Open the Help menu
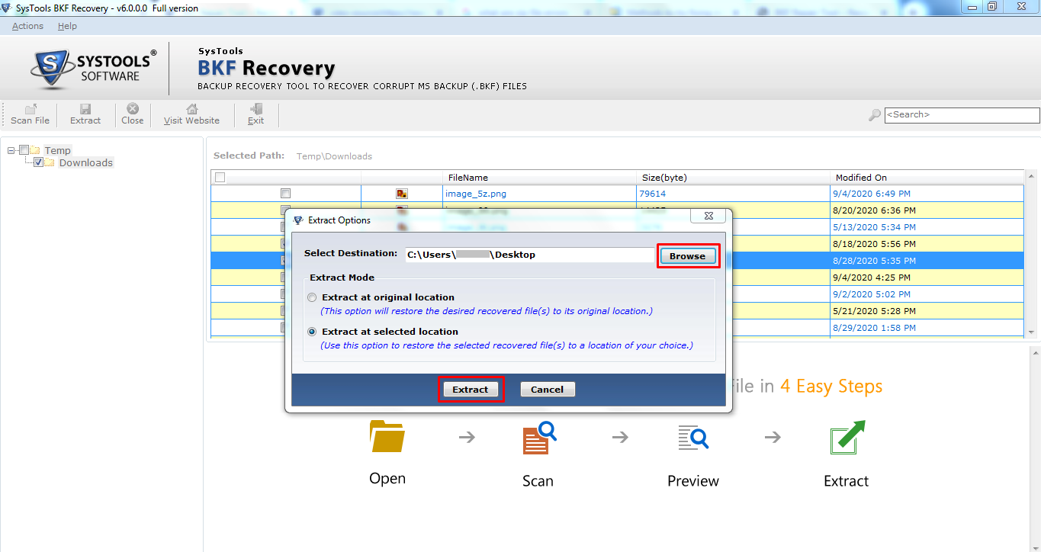The height and width of the screenshot is (552, 1041). (67, 26)
